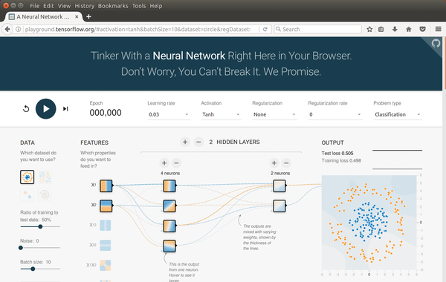Viewport: 446px width, 282px height.
Task: Open the Tools menu
Action: click(139, 6)
